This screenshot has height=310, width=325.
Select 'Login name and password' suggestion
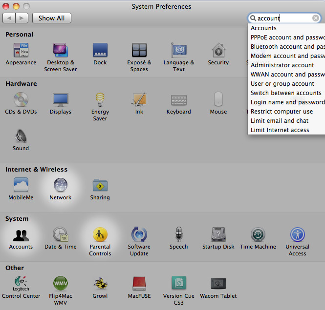286,102
